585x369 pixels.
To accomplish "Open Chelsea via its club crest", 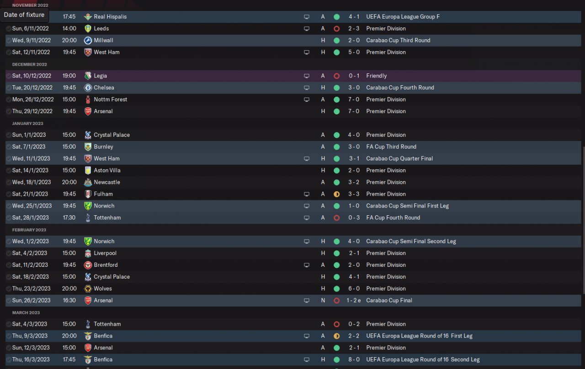I will pyautogui.click(x=88, y=88).
